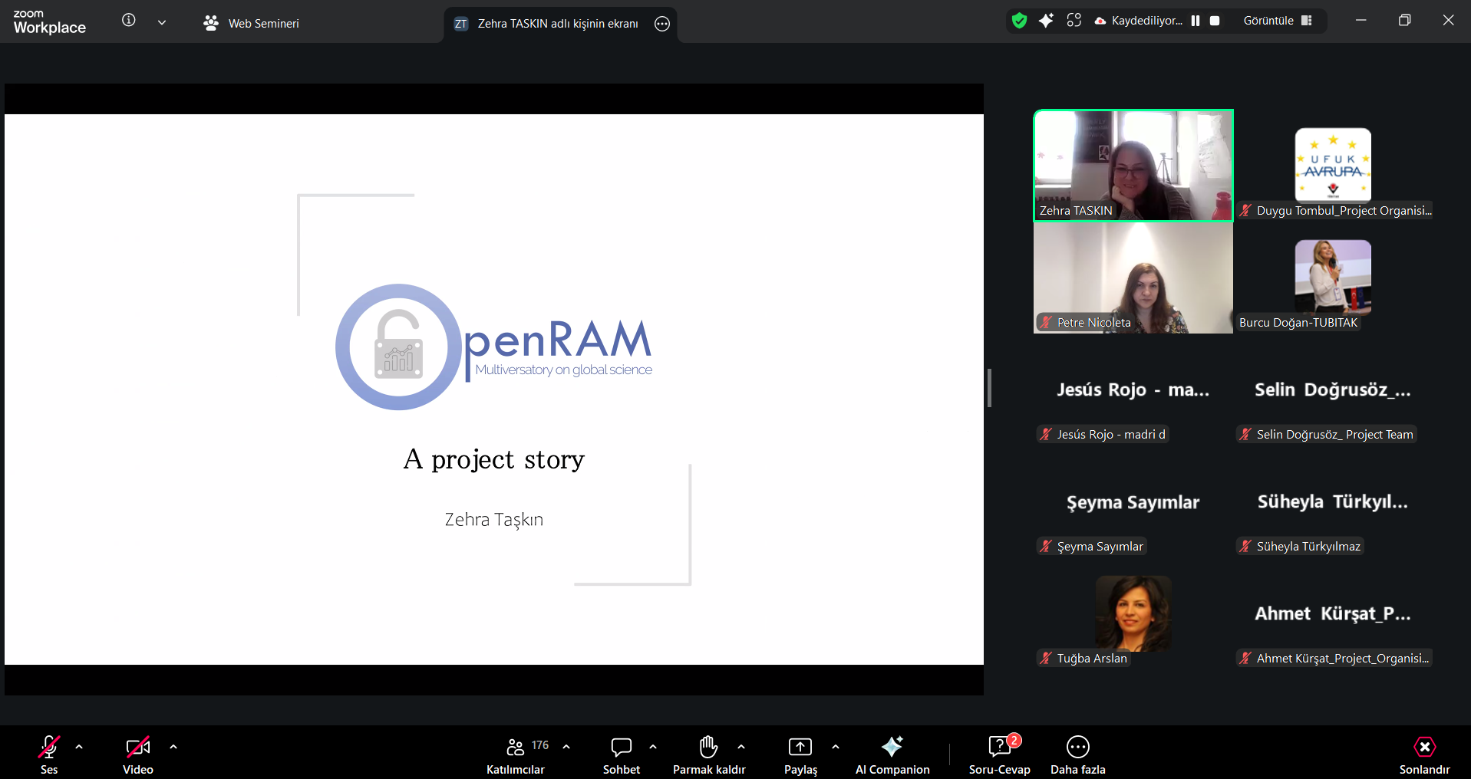
Task: Open Soru-Cevap Q&A panel
Action: [999, 755]
